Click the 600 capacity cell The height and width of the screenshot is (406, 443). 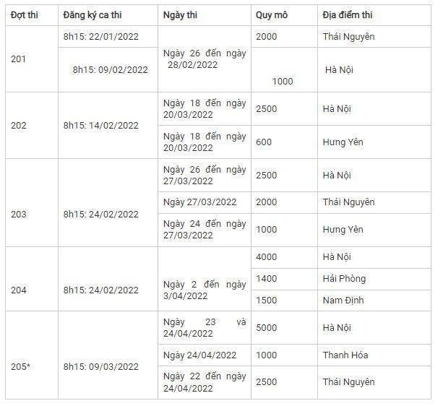click(x=264, y=142)
